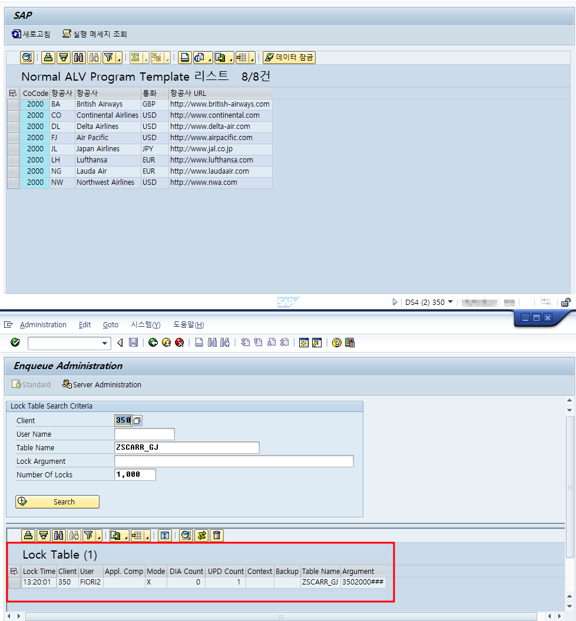Click Details icon in upper ALV toolbar

(27, 58)
